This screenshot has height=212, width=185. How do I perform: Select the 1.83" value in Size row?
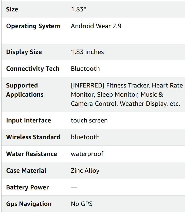(79, 9)
